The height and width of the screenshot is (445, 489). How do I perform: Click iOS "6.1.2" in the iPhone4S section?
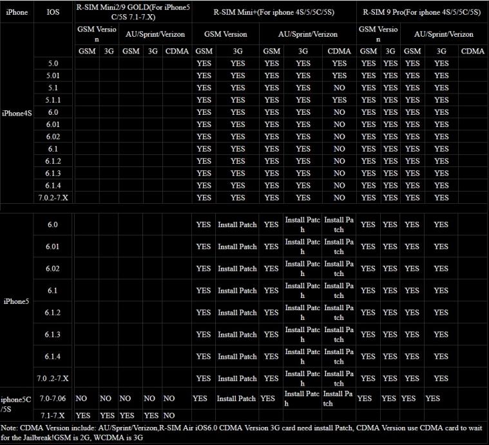[53, 161]
